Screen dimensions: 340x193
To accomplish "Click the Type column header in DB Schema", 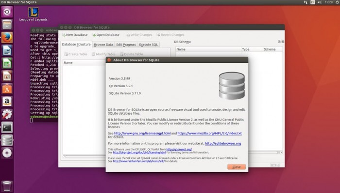I will click(252, 49).
